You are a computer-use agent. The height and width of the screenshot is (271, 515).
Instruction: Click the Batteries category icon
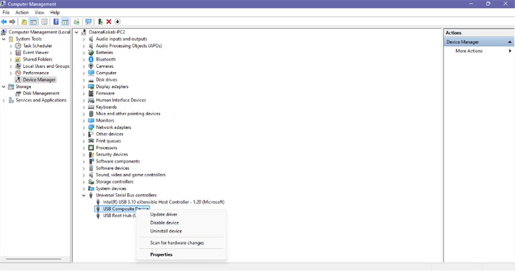(x=91, y=53)
